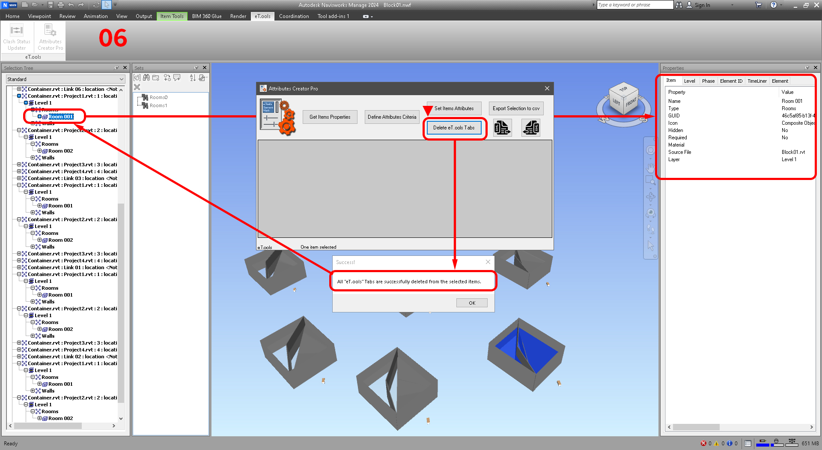This screenshot has height=450, width=822.
Task: Click the Orbit tool in navigation bar
Action: pos(651,197)
